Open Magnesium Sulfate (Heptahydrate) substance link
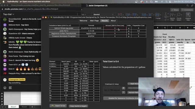Viewport: 195px width, 109px height. coord(64,34)
